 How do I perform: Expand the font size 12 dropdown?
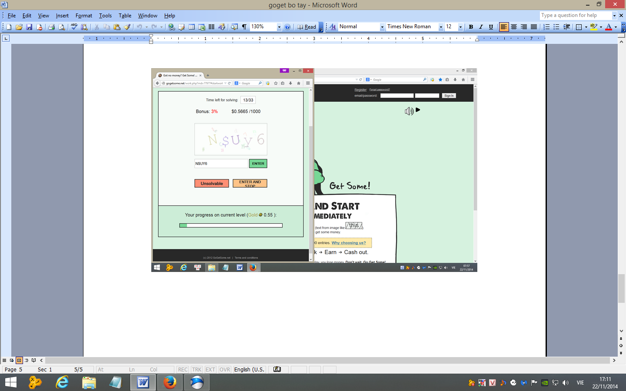click(460, 27)
